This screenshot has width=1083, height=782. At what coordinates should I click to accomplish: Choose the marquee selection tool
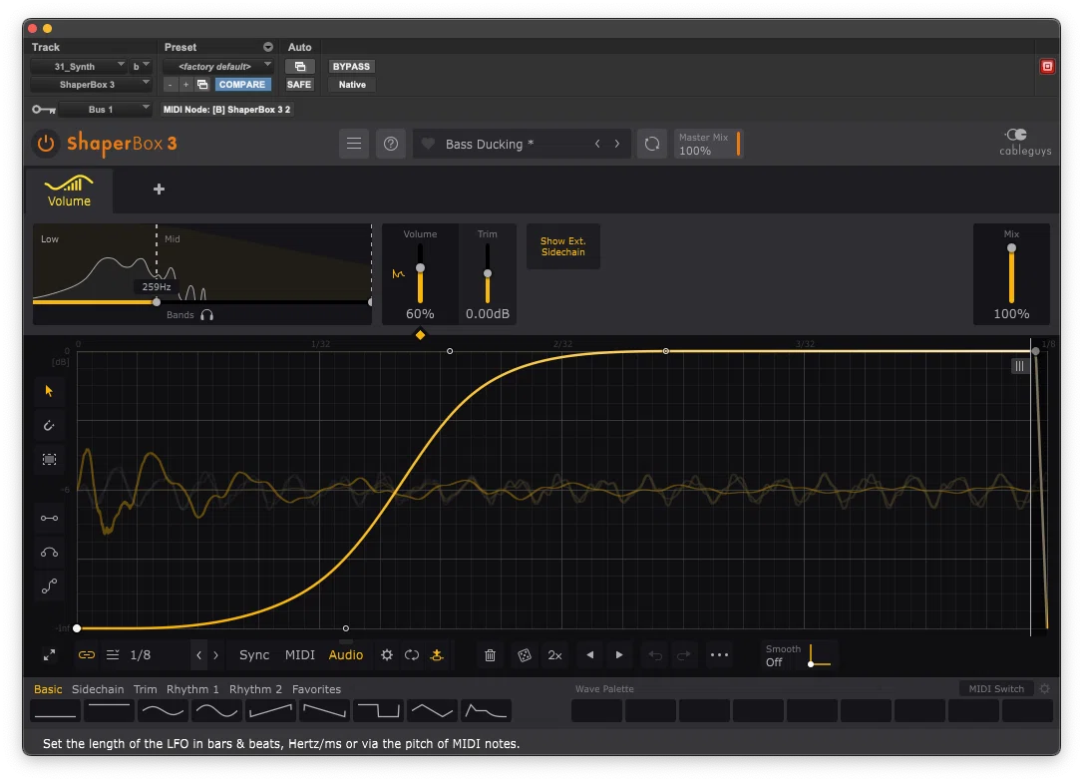49,460
